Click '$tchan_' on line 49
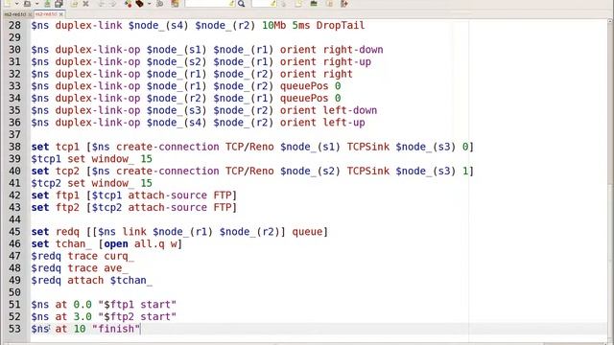 pos(131,281)
